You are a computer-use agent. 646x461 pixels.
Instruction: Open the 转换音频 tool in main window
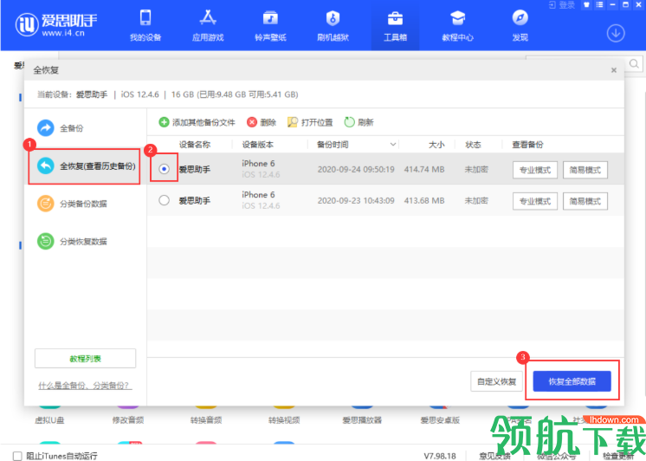tap(206, 414)
